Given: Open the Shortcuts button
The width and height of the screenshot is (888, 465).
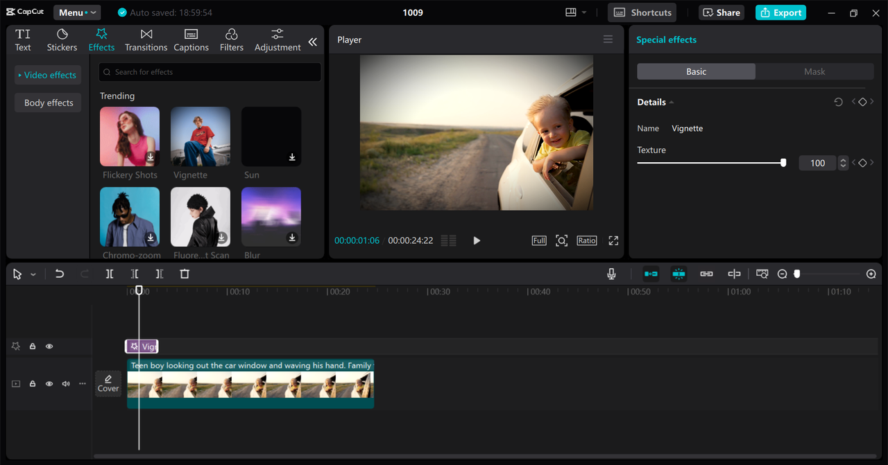Looking at the screenshot, I should pyautogui.click(x=642, y=12).
